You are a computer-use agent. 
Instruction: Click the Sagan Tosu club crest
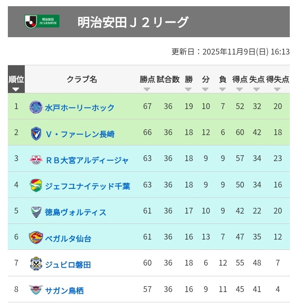[36, 290]
